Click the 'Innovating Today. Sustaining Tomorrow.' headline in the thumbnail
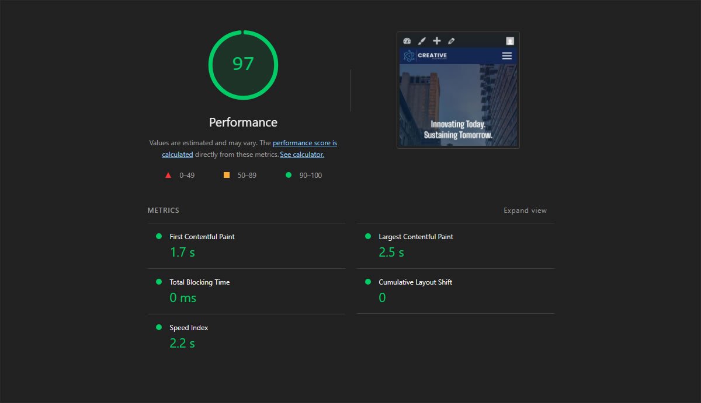The image size is (701, 403). click(x=458, y=129)
